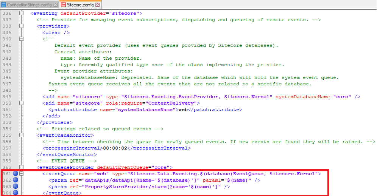Click the "</eventQueueMonitor>" closing tag
The width and height of the screenshot is (377, 196).
tap(67, 154)
